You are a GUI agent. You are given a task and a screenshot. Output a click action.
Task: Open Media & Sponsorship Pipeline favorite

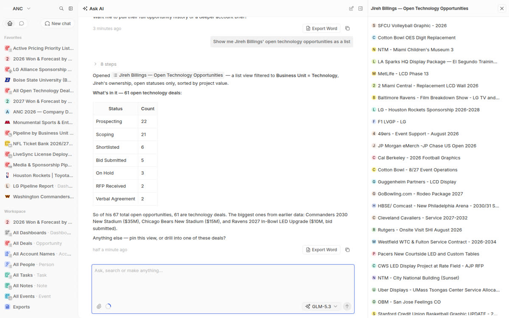[39, 165]
